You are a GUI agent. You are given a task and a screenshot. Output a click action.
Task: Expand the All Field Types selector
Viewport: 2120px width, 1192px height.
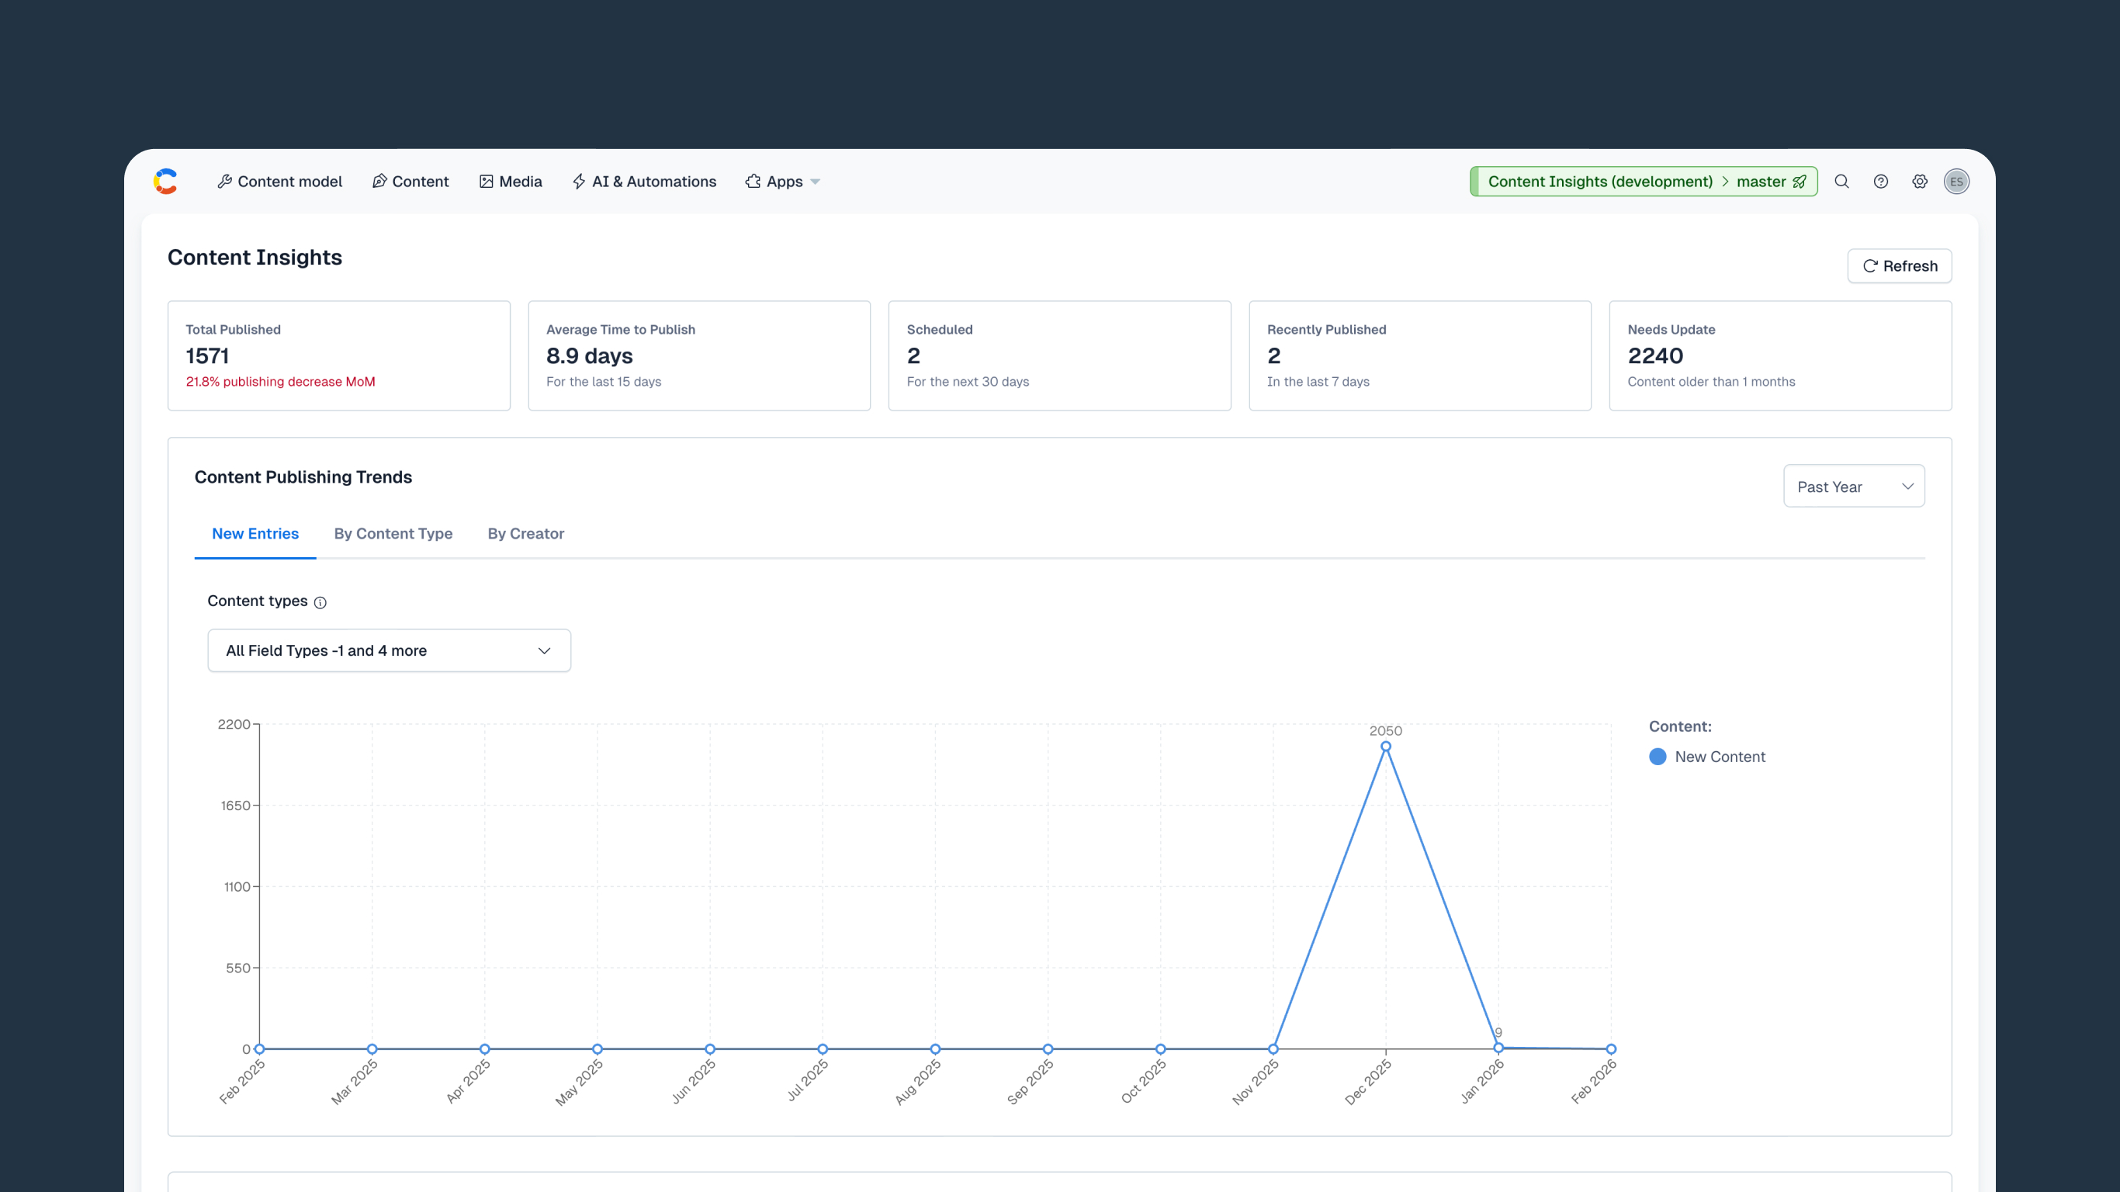(x=388, y=650)
